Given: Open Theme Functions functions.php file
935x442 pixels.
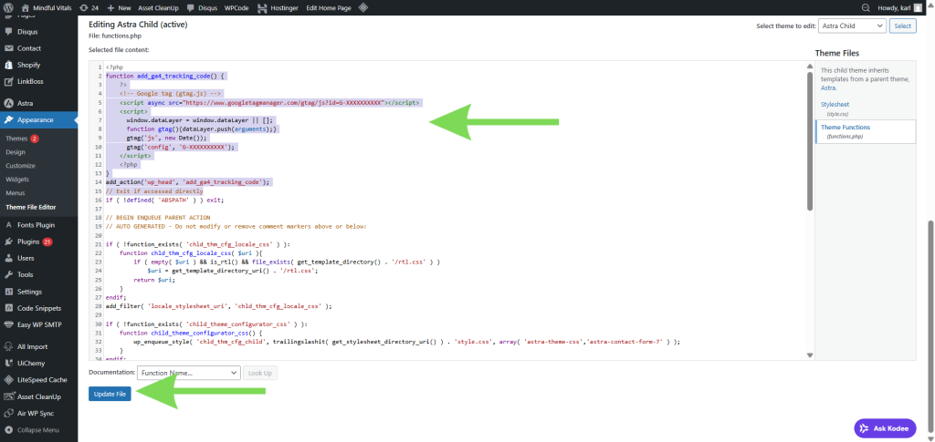Looking at the screenshot, I should tap(866, 131).
